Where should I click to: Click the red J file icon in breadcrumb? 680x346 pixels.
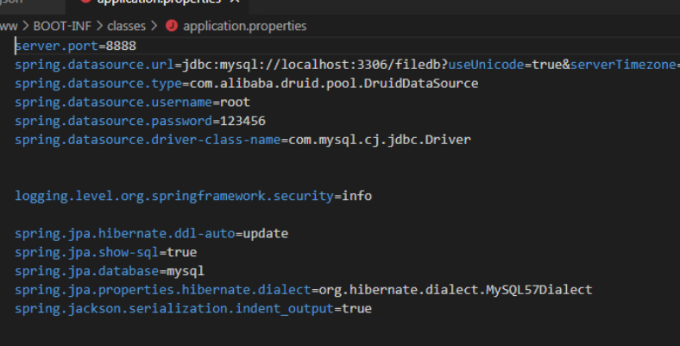point(172,26)
